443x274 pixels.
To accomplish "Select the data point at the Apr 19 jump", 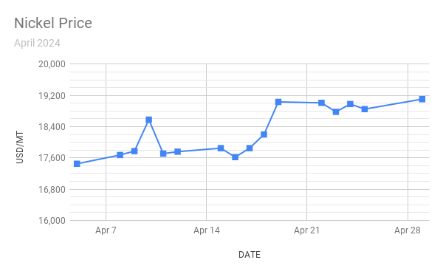I will coord(278,102).
